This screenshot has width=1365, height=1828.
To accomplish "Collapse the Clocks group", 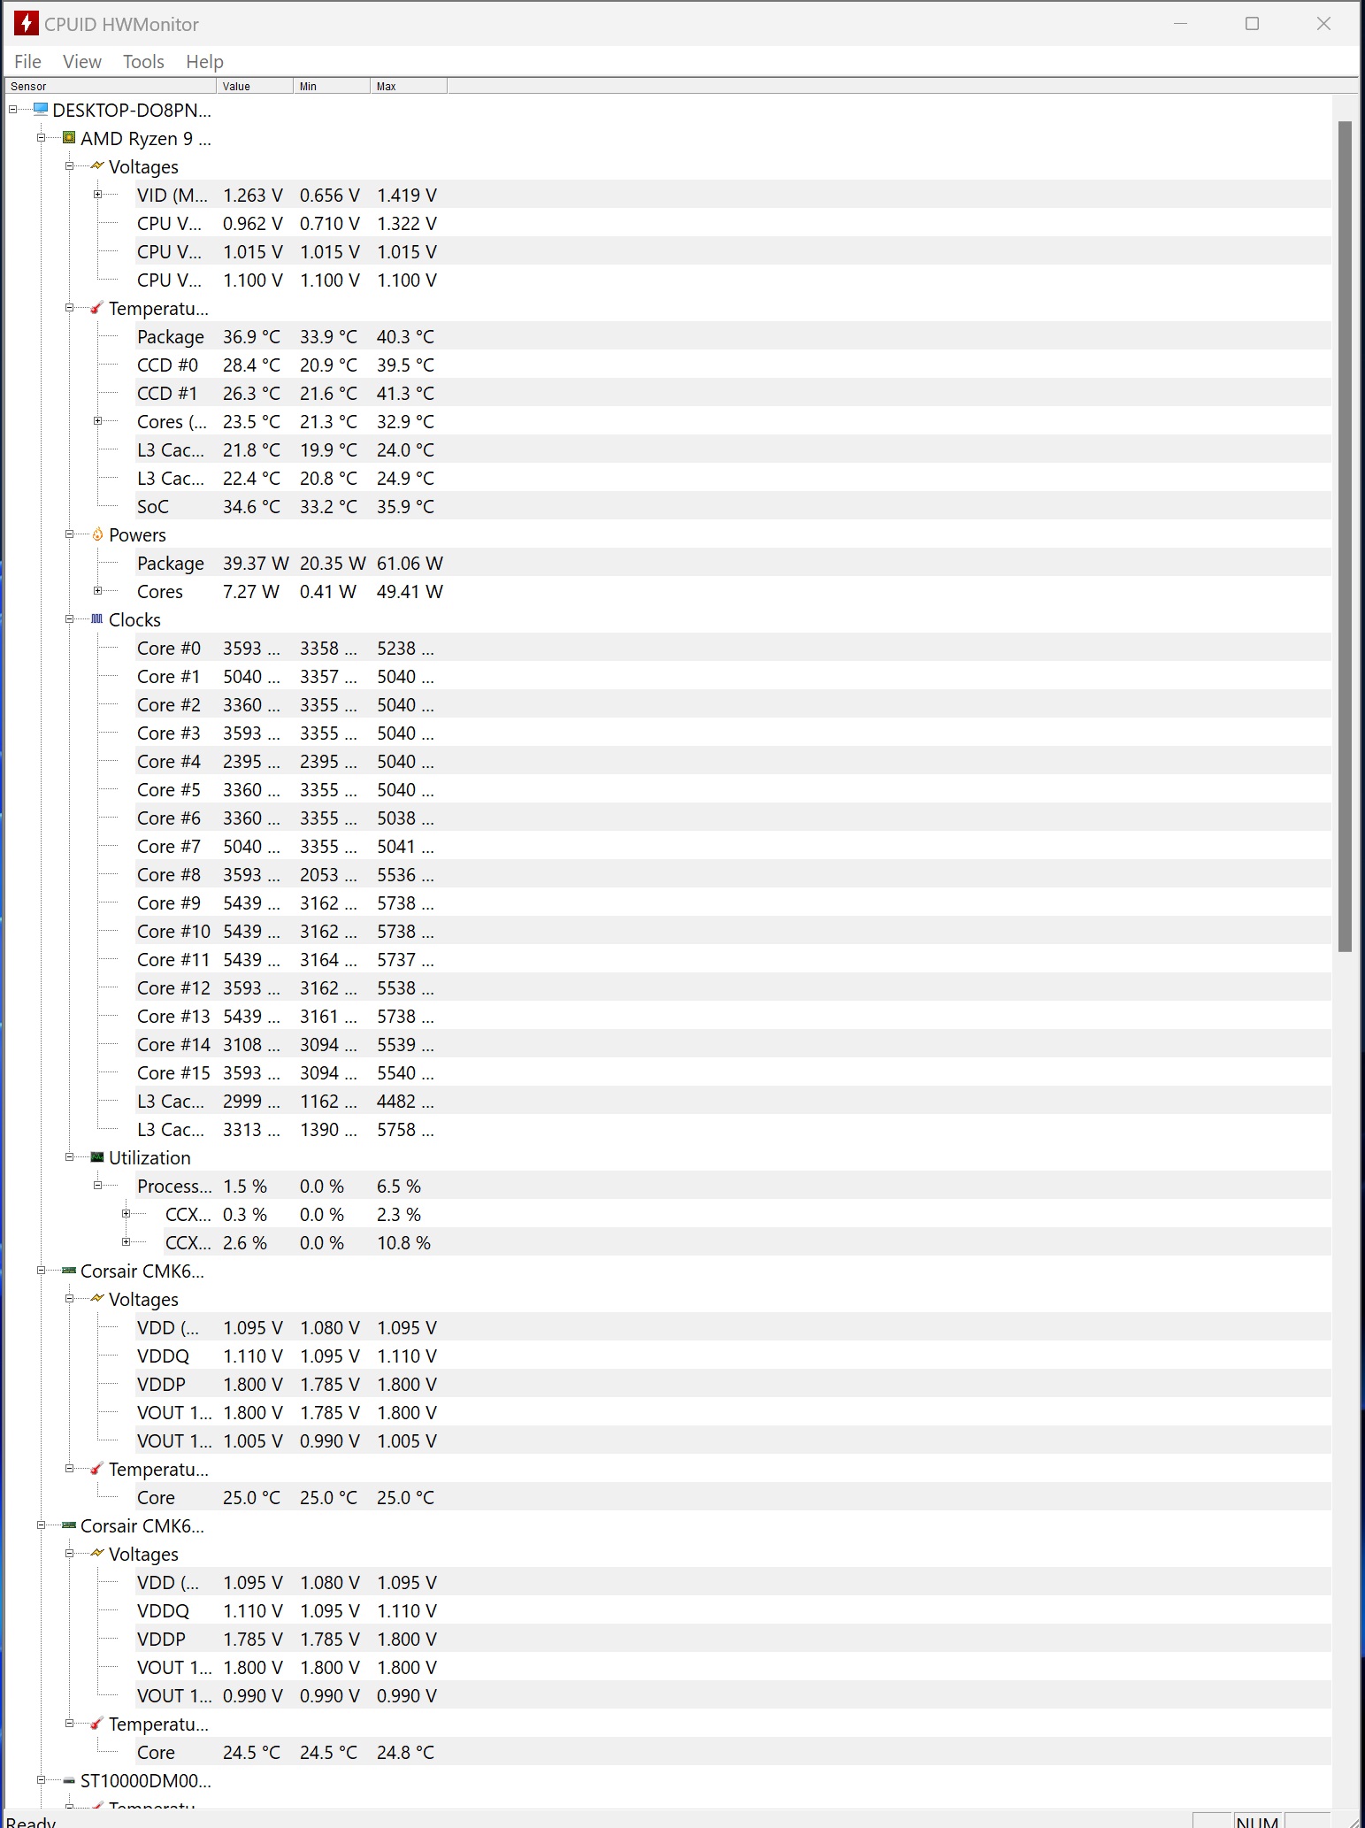I will (70, 619).
